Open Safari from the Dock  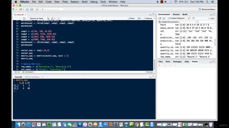click(x=29, y=124)
